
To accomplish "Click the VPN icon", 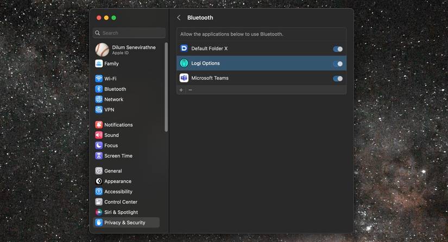I will 99,109.
